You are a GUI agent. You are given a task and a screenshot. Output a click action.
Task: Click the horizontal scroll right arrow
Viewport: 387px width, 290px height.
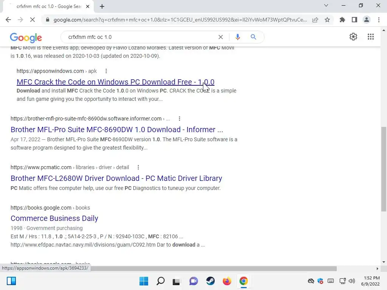pyautogui.click(x=377, y=268)
